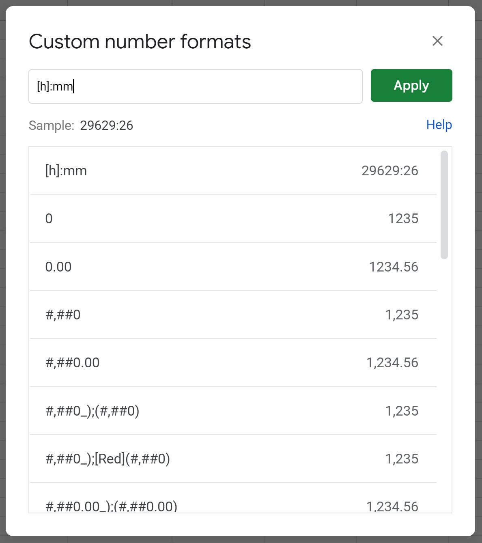Select the [h]:mm format from the list
482x543 pixels.
click(233, 171)
